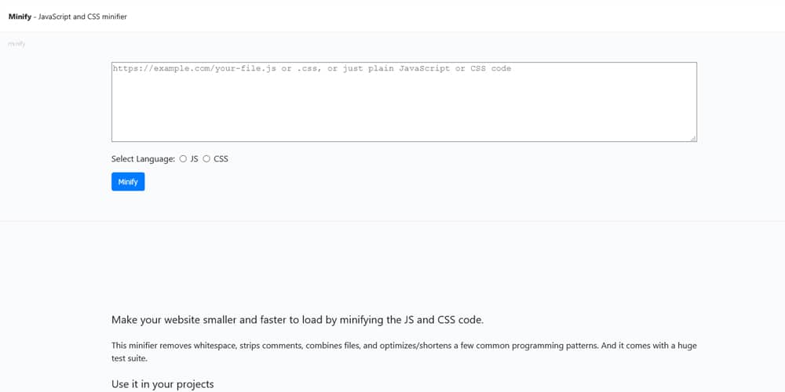Click the faint gray minify breadcrumb text
Image resolution: width=785 pixels, height=392 pixels.
coord(16,44)
